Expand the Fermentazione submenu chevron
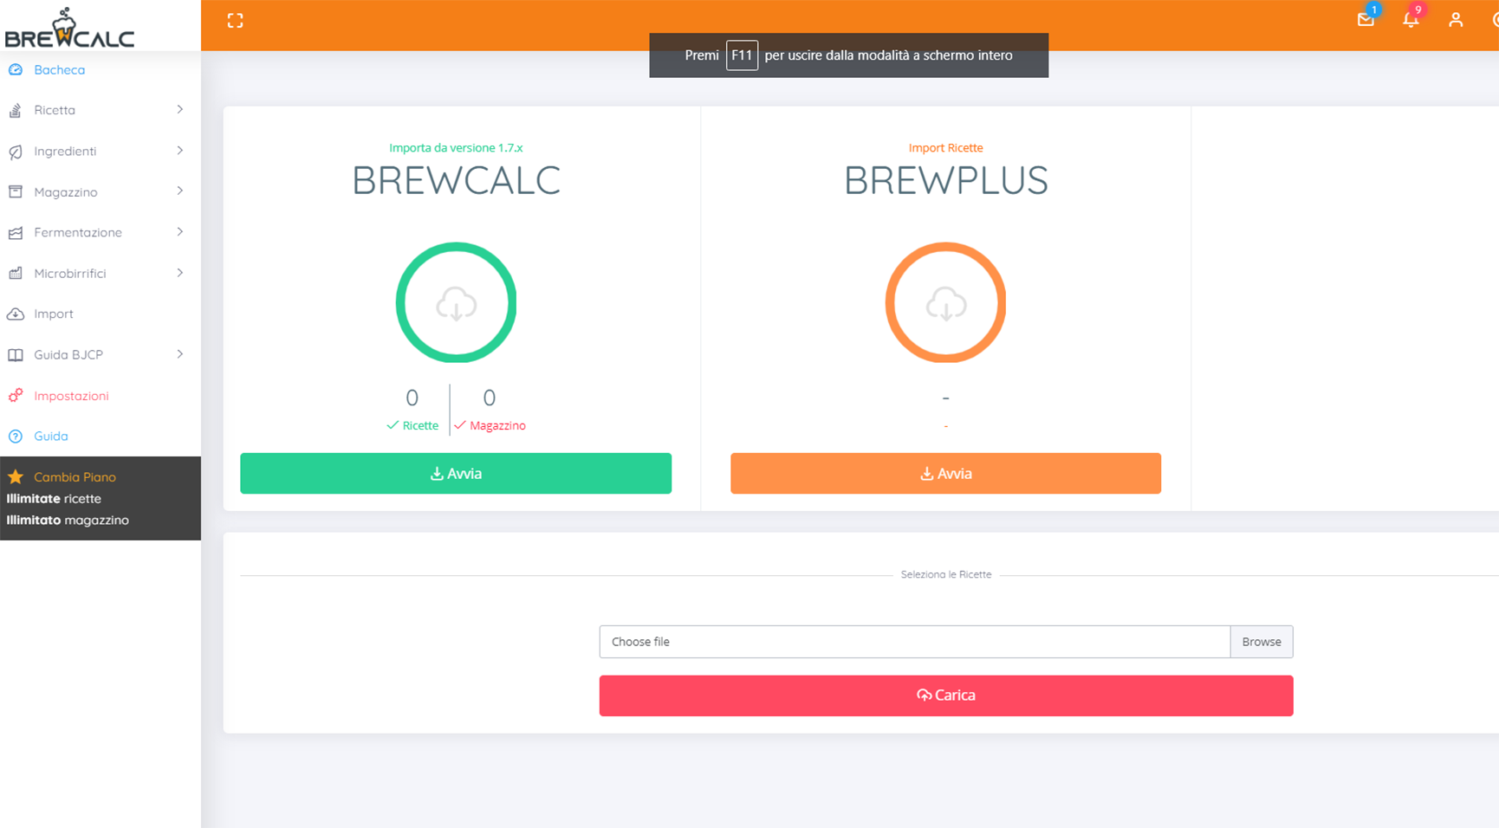Viewport: 1499px width, 828px height. pyautogui.click(x=180, y=231)
